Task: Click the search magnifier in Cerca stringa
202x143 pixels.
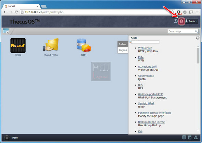Action: 196,31
